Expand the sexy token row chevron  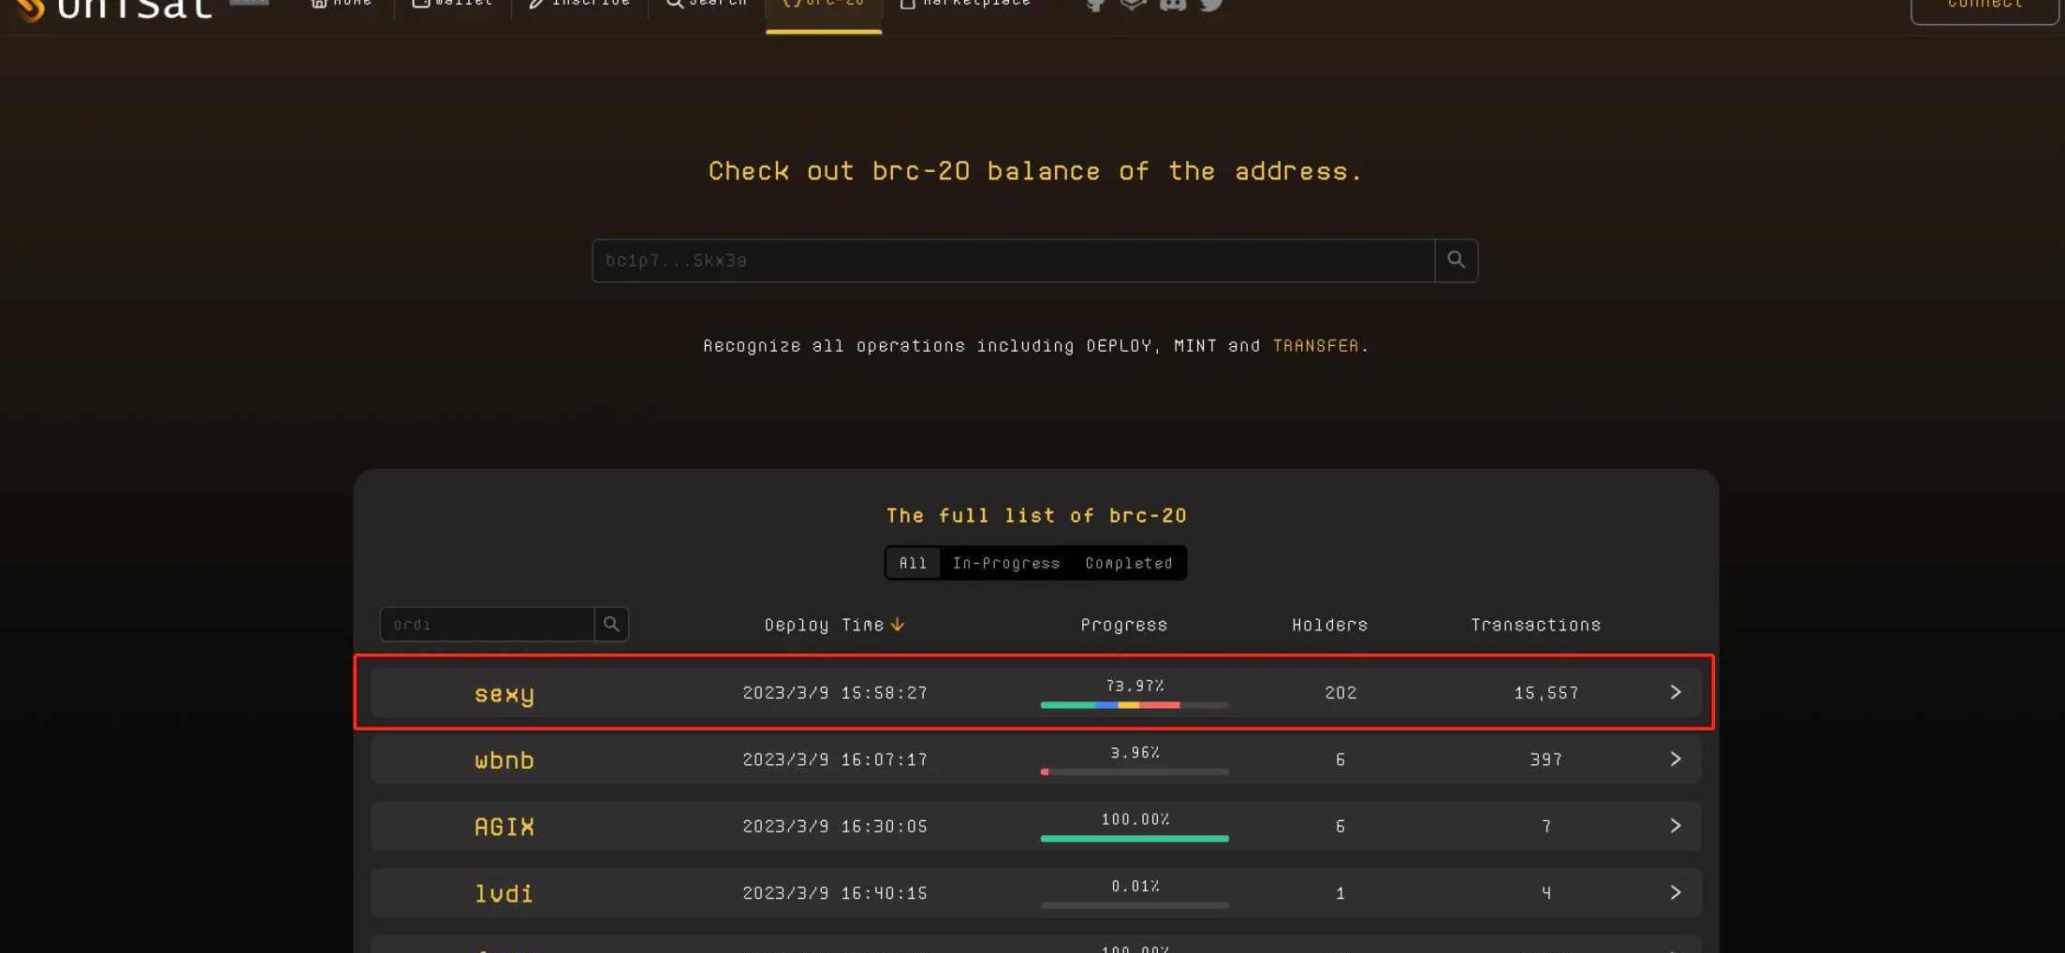point(1675,692)
